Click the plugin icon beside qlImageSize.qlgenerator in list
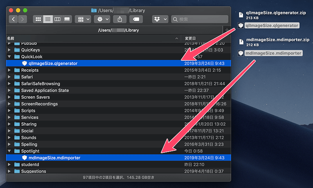The width and height of the screenshot is (313, 188). click(24, 63)
